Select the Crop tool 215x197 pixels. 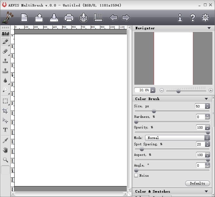point(5,111)
